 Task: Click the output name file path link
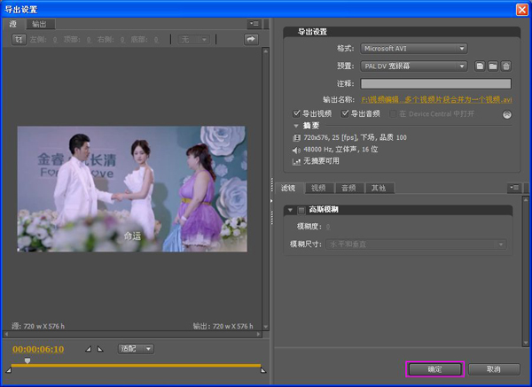point(436,100)
